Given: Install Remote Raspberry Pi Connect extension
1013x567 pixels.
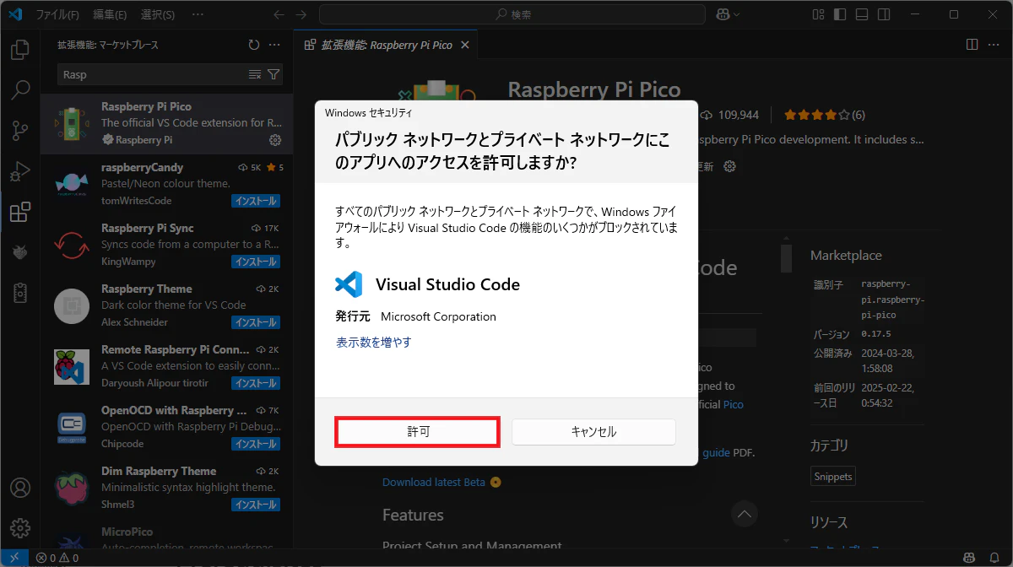Looking at the screenshot, I should point(256,383).
